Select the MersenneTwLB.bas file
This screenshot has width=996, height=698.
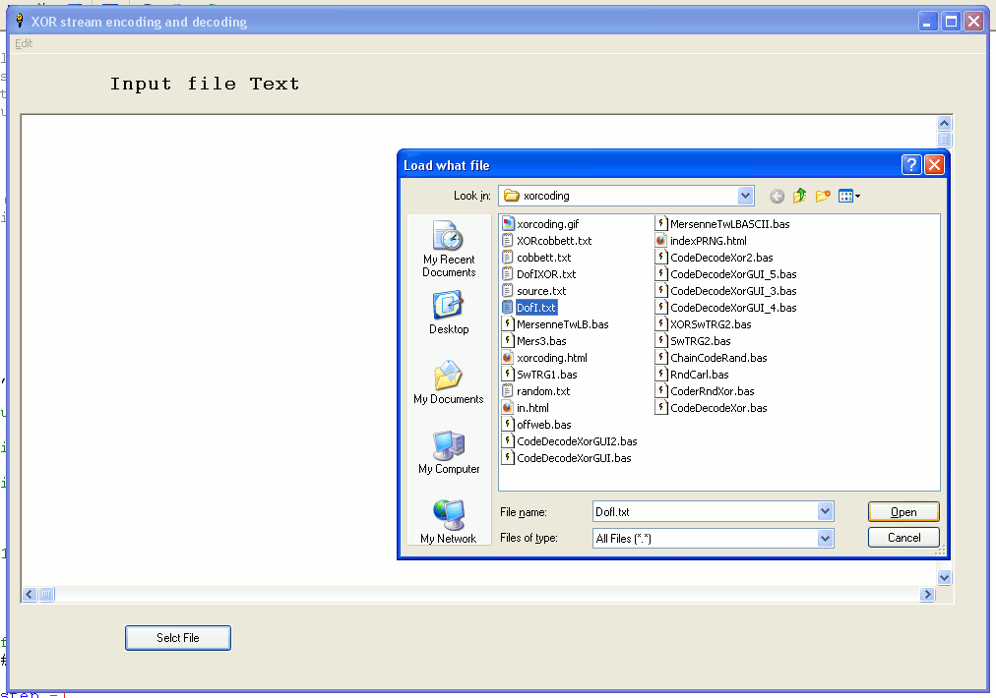[x=561, y=324]
